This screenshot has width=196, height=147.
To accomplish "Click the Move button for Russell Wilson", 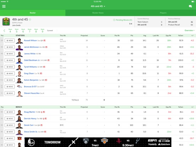I will coord(10,40).
